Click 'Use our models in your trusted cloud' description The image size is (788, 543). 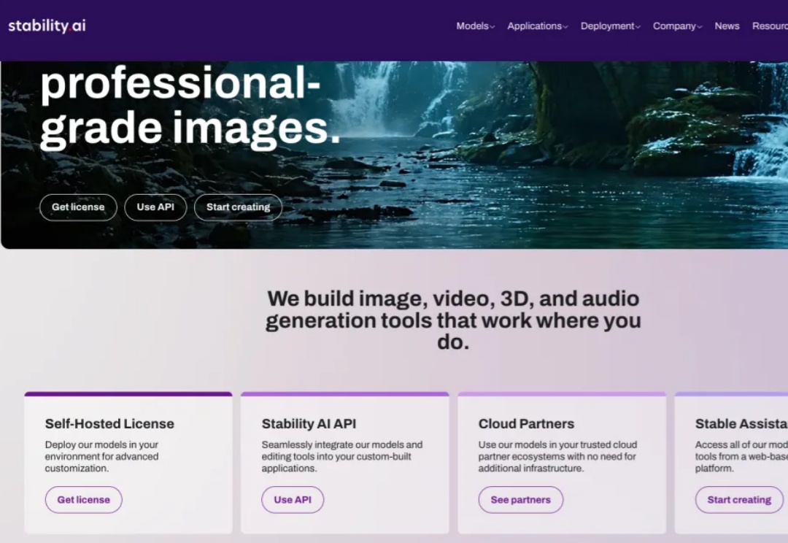click(557, 457)
